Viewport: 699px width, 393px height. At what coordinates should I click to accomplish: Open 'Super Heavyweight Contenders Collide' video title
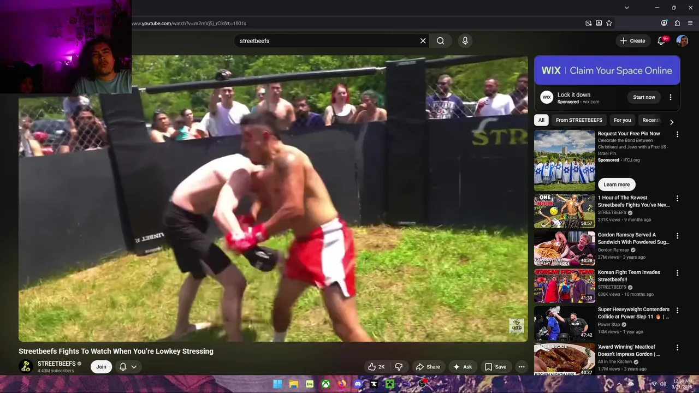(633, 313)
